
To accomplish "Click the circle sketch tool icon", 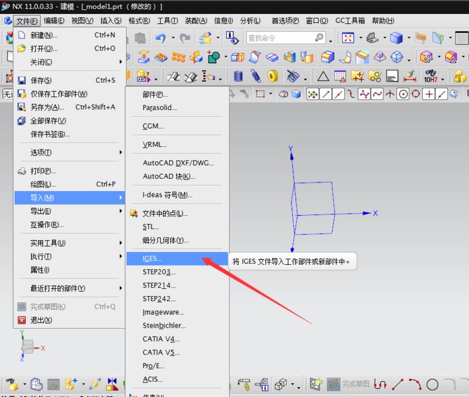I will tap(432, 385).
